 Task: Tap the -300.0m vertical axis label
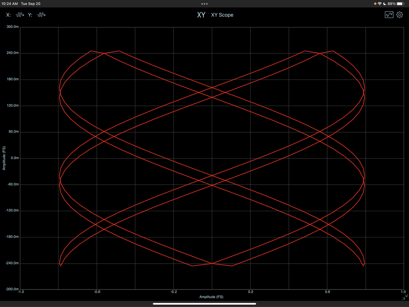pos(12,289)
